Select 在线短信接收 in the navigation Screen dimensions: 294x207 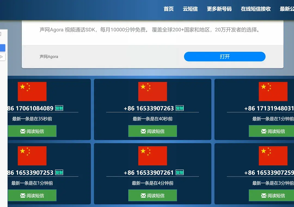[255, 9]
